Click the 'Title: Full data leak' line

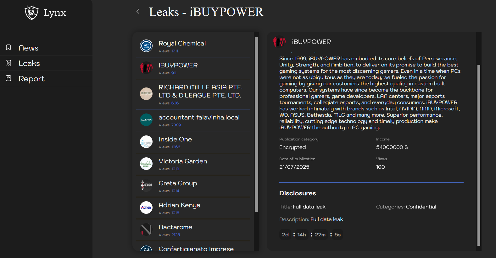[303, 207]
